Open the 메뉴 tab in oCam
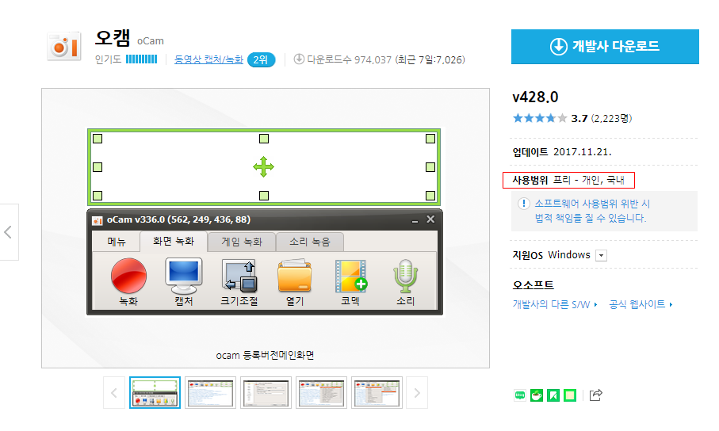This screenshot has width=719, height=431. point(117,242)
